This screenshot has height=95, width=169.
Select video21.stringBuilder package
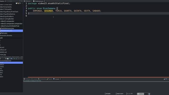click(x=7, y=19)
